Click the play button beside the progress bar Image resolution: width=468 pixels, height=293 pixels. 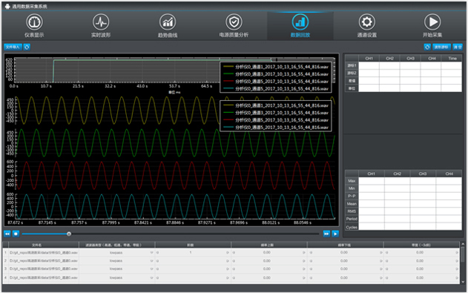pos(335,234)
